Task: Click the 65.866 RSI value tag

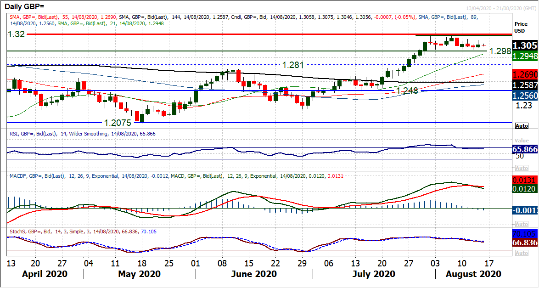Action: [525, 149]
